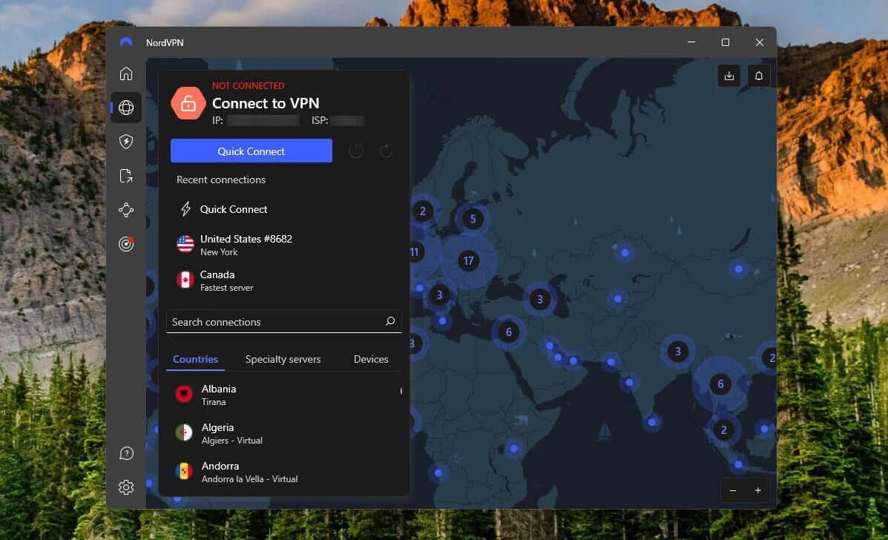Click the United States flag icon
The image size is (888, 540).
(x=185, y=244)
